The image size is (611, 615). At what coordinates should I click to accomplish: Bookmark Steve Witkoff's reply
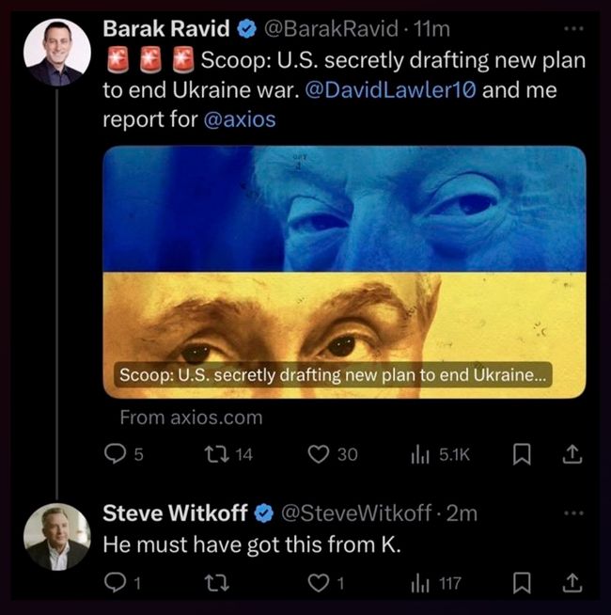[522, 583]
